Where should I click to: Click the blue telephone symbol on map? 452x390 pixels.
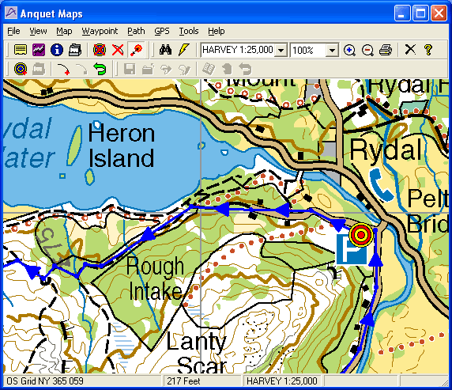(382, 185)
